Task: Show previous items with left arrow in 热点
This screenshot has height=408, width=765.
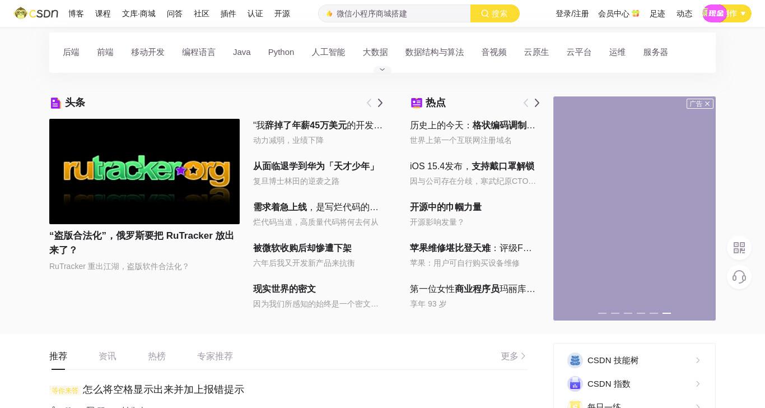Action: tap(526, 103)
